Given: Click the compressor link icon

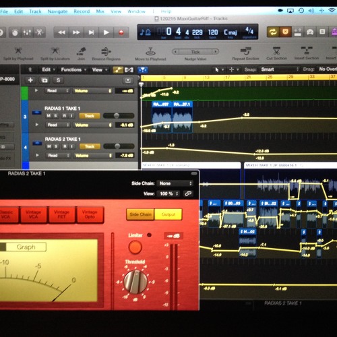Looking at the screenshot, I should [x=188, y=193].
